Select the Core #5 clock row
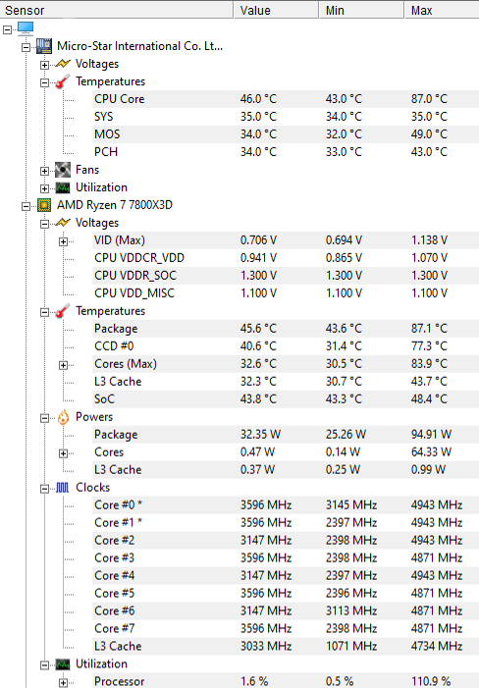 [286, 593]
